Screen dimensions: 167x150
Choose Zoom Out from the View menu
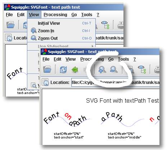tap(61, 38)
